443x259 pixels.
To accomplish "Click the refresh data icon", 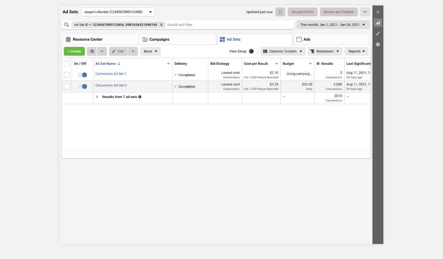I will [x=280, y=12].
